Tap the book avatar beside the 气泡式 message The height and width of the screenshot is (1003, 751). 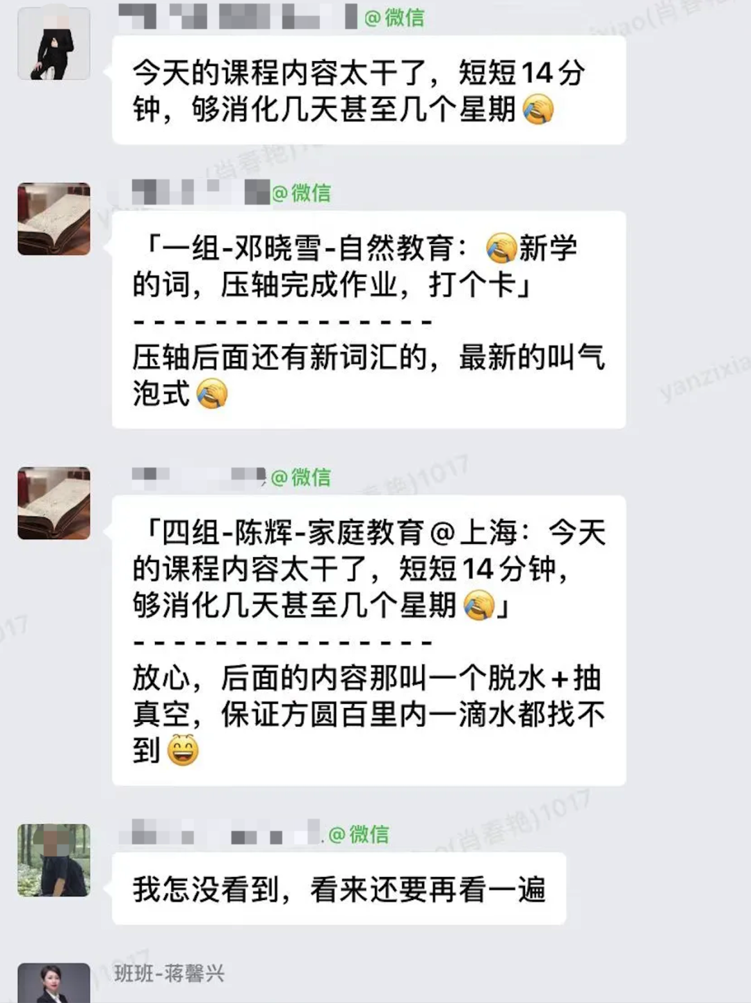click(x=54, y=219)
